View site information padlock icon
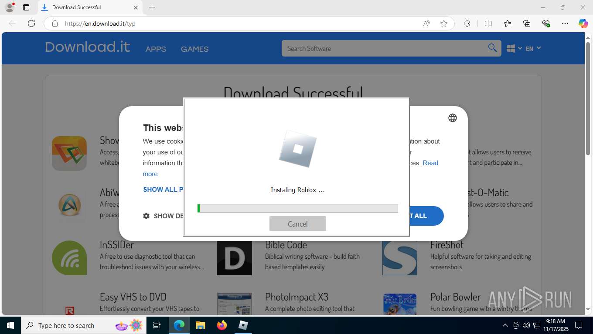Image resolution: width=593 pixels, height=334 pixels. tap(55, 23)
